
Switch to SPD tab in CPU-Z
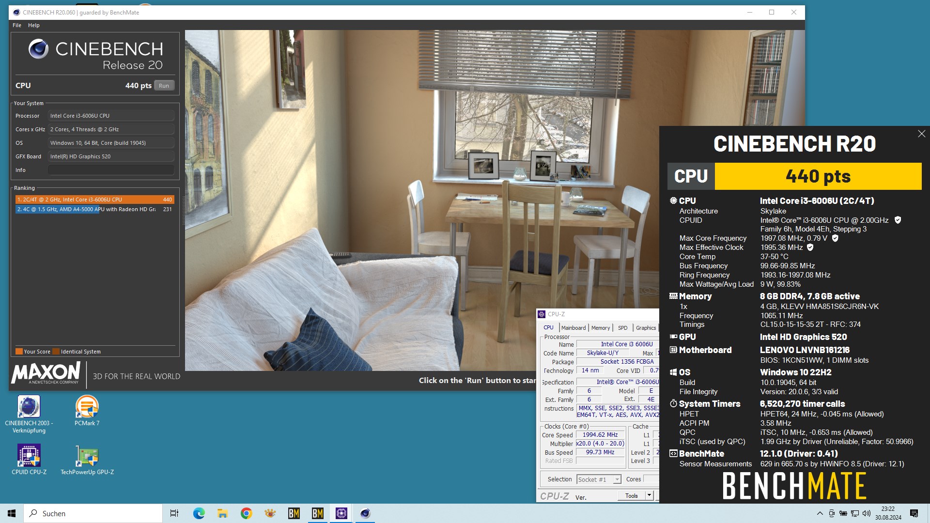click(x=623, y=328)
